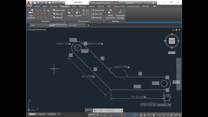Apply the Fix lock geometric constraint
208x117 pixels.
[48, 10]
